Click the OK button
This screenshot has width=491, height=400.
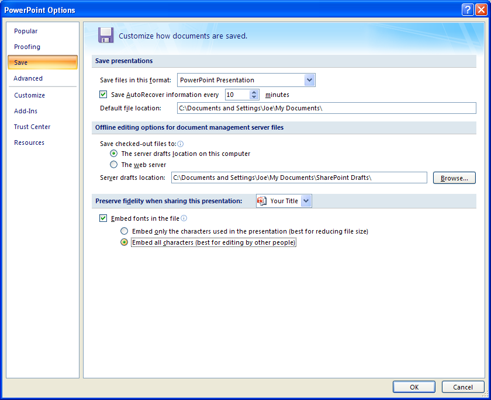pyautogui.click(x=414, y=387)
